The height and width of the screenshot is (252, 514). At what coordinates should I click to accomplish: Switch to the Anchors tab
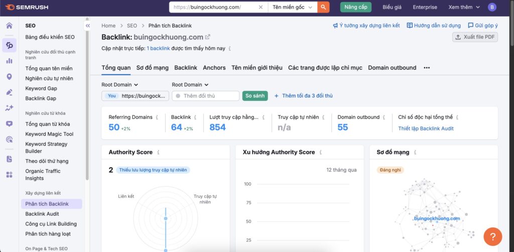click(x=214, y=68)
